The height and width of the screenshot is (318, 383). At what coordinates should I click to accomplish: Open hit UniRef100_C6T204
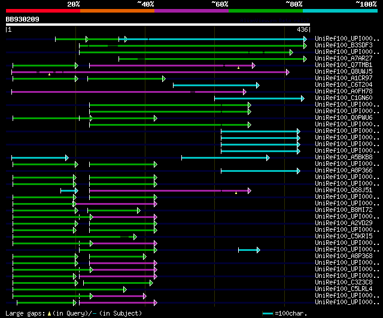coord(344,85)
